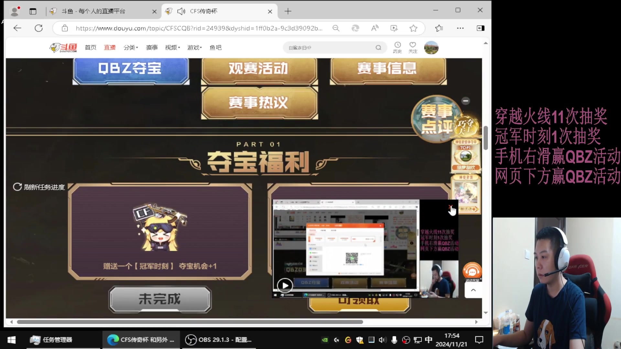
Task: Open browser settings ellipsis menu
Action: [460, 28]
